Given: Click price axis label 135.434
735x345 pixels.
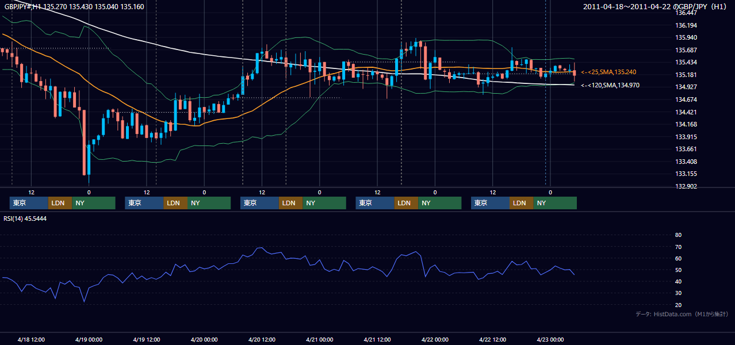Looking at the screenshot, I should click(x=687, y=62).
